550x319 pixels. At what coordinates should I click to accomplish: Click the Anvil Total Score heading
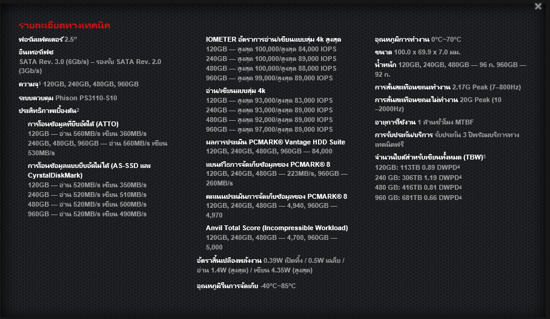(x=277, y=228)
